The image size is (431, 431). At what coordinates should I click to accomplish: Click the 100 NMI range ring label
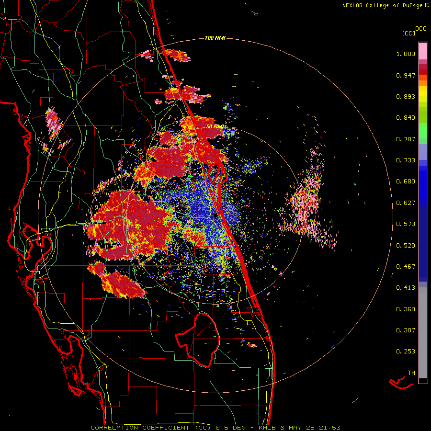tap(215, 38)
